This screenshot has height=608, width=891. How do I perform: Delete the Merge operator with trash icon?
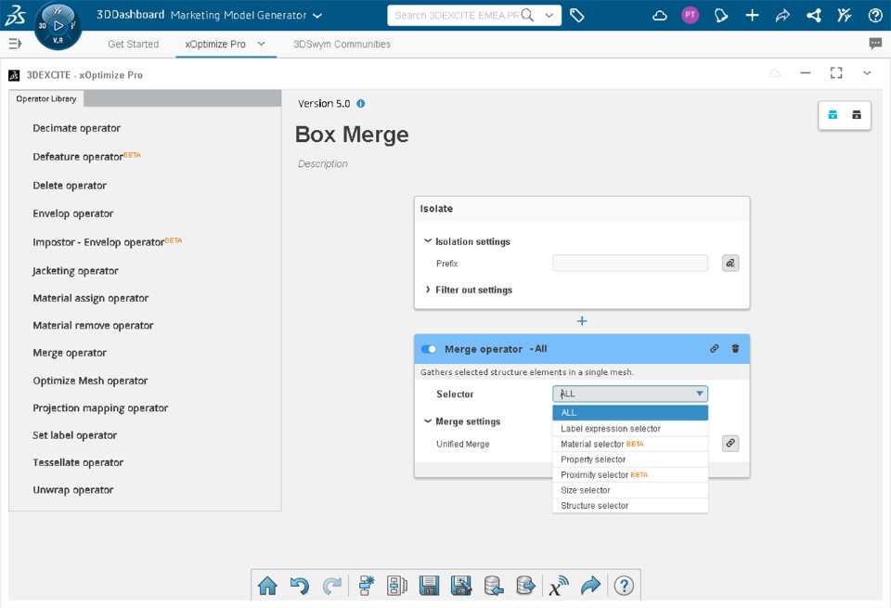(735, 348)
